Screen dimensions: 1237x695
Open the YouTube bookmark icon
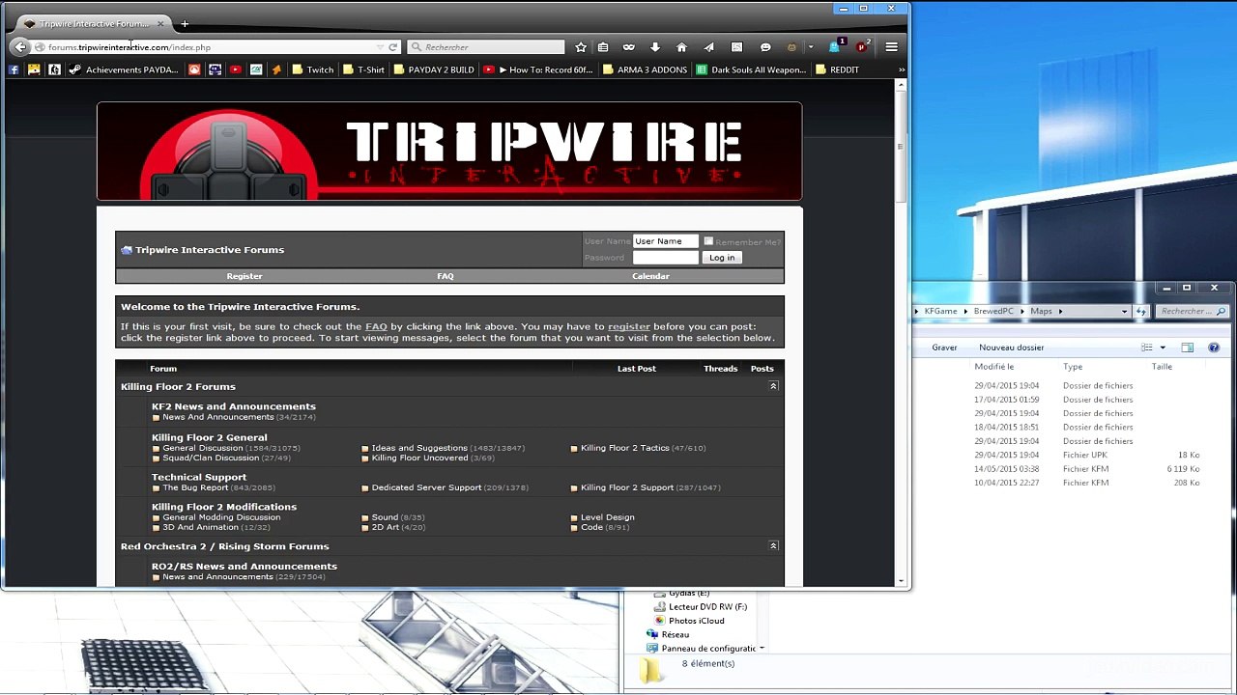pos(235,69)
